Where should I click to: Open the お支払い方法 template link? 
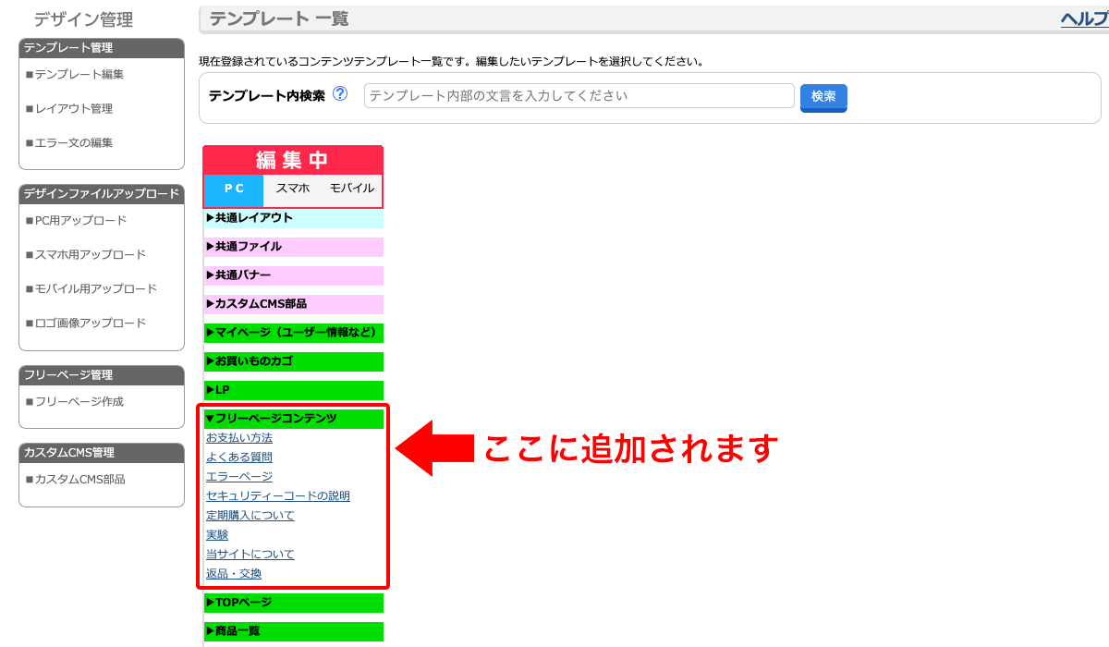238,438
